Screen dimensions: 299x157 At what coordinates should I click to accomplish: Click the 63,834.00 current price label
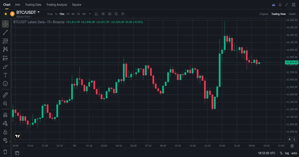[x=292, y=62]
